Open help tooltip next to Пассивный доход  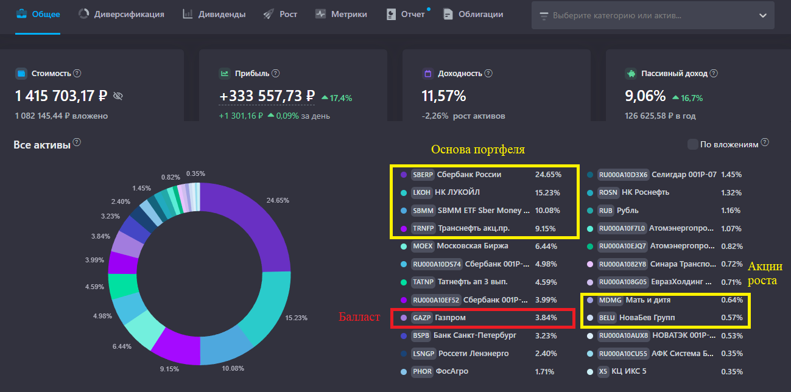point(714,74)
